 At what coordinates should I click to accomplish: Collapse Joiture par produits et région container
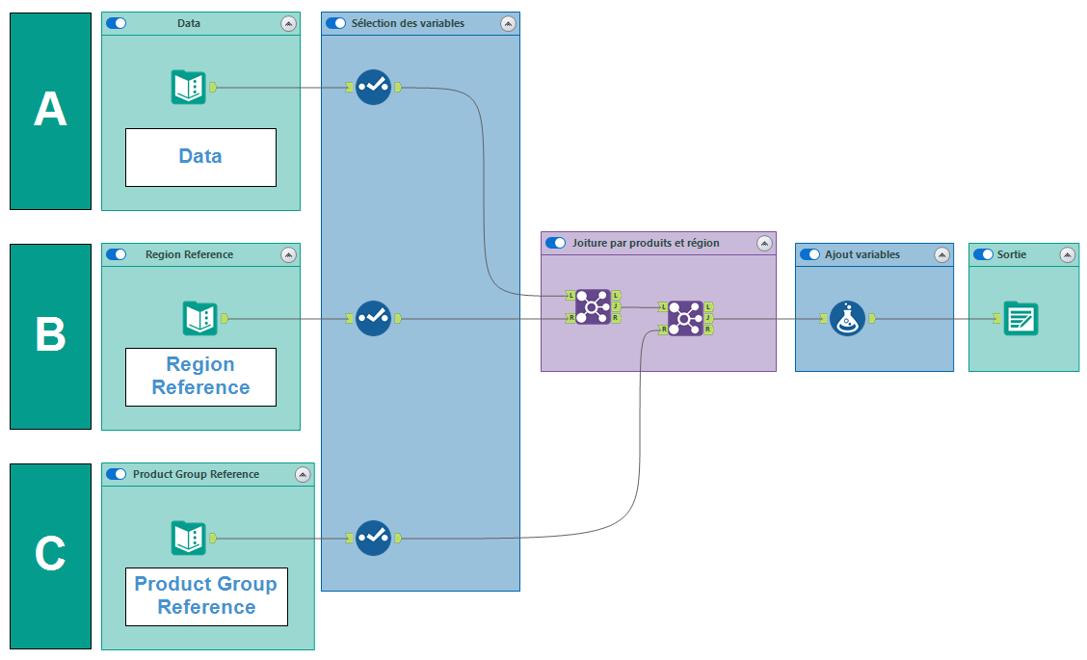(764, 244)
